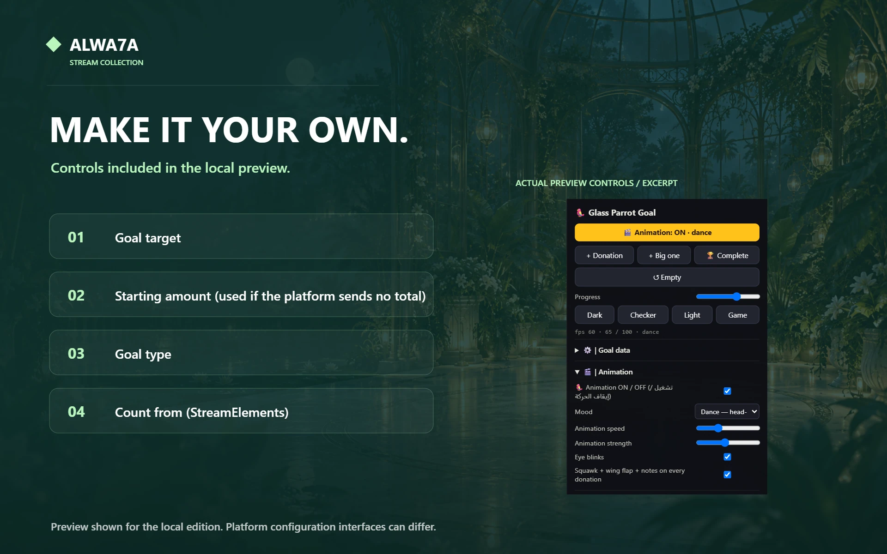Screen dimensions: 887x554
Task: Click the small parrot icon beside Animation ON / OFF
Action: 579,387
